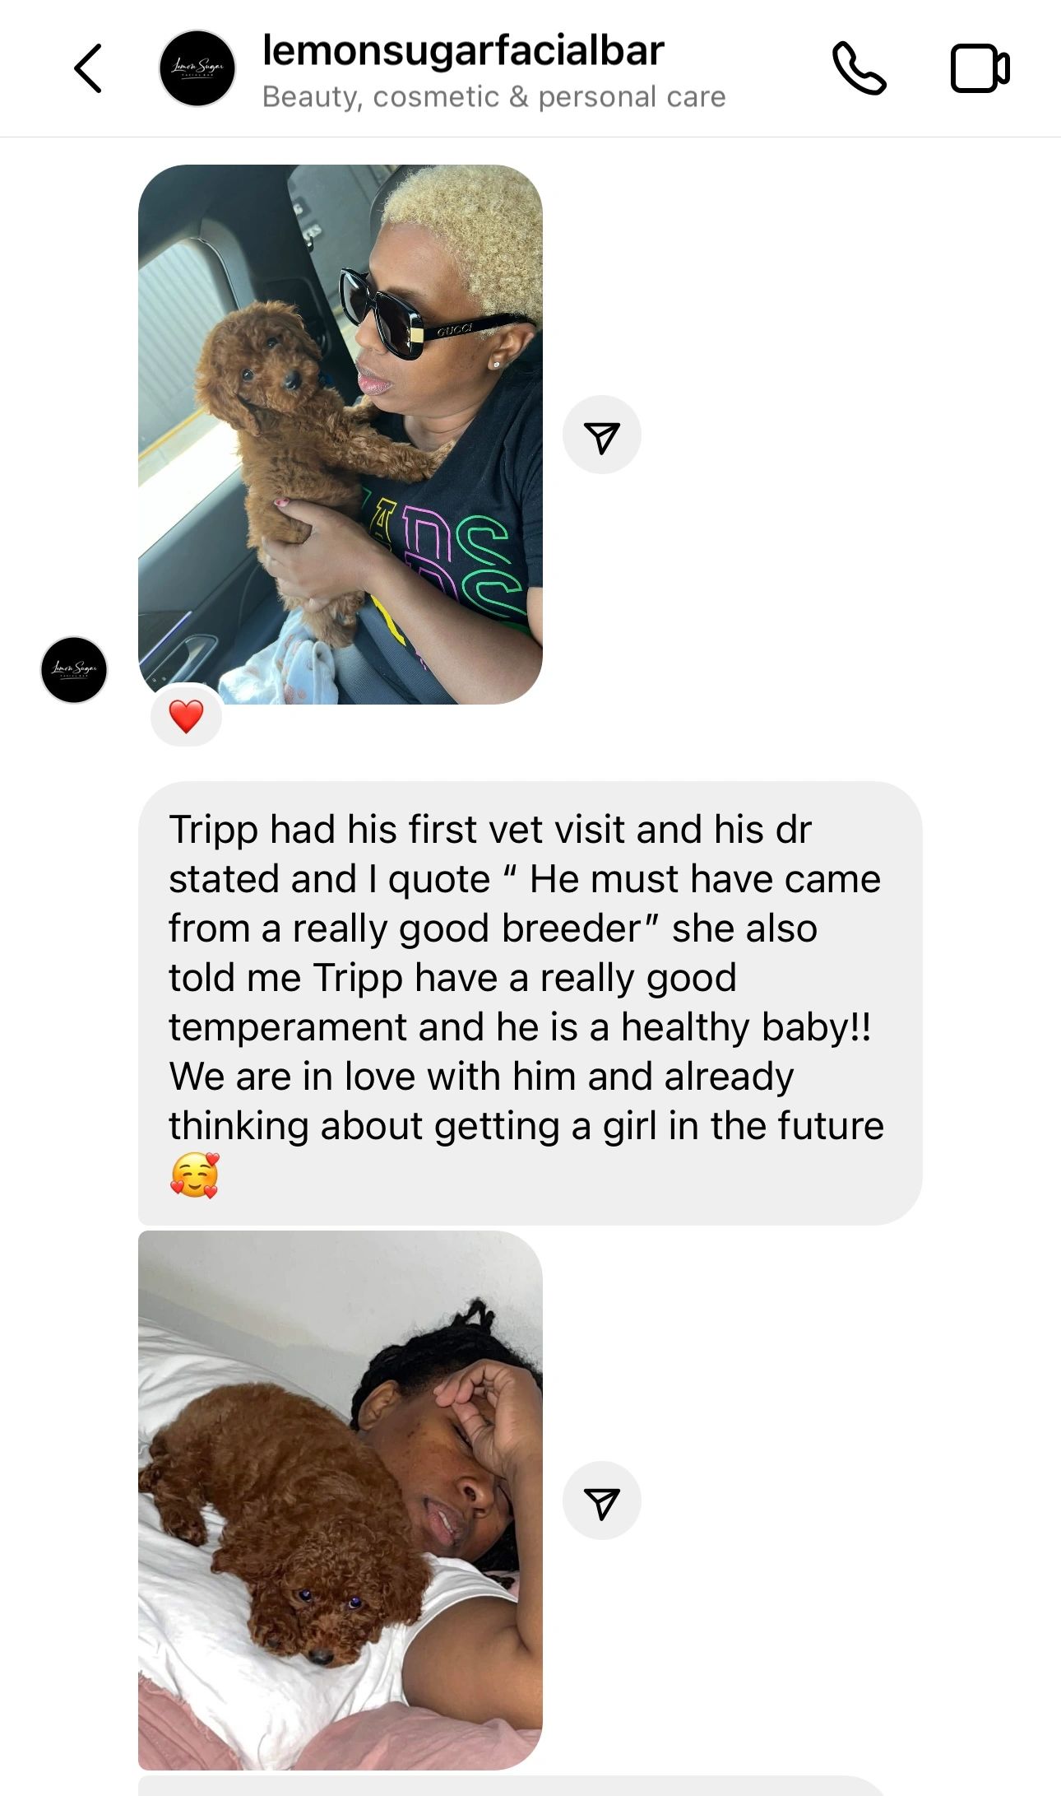The height and width of the screenshot is (1796, 1061).
Task: Open lemonsugarfacialbar username title
Action: click(x=463, y=50)
